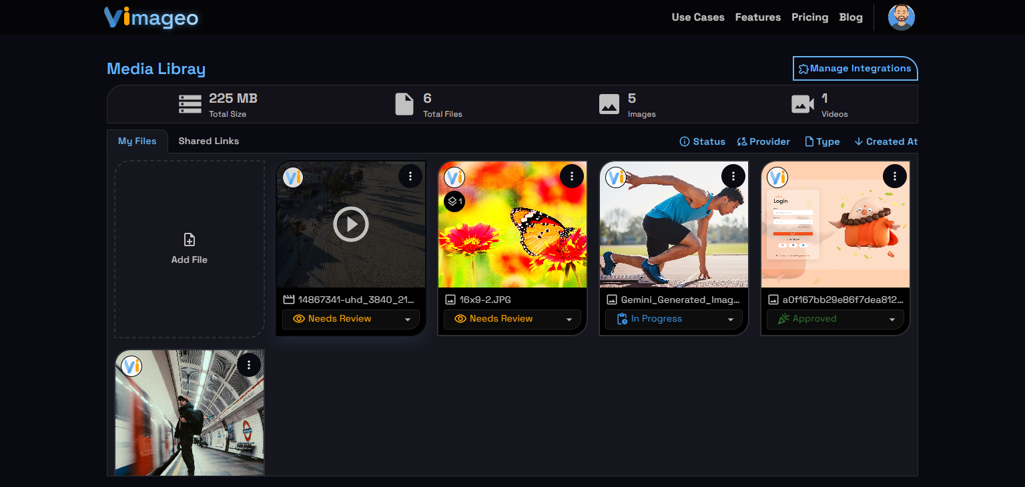This screenshot has height=487, width=1025.
Task: Switch to the My Files tab
Action: pyautogui.click(x=137, y=141)
